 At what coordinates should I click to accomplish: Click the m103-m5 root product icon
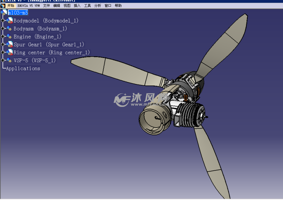4,13
